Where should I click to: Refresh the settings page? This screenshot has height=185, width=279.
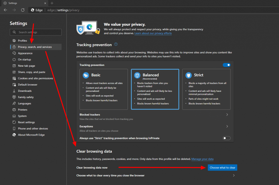[x=23, y=10]
